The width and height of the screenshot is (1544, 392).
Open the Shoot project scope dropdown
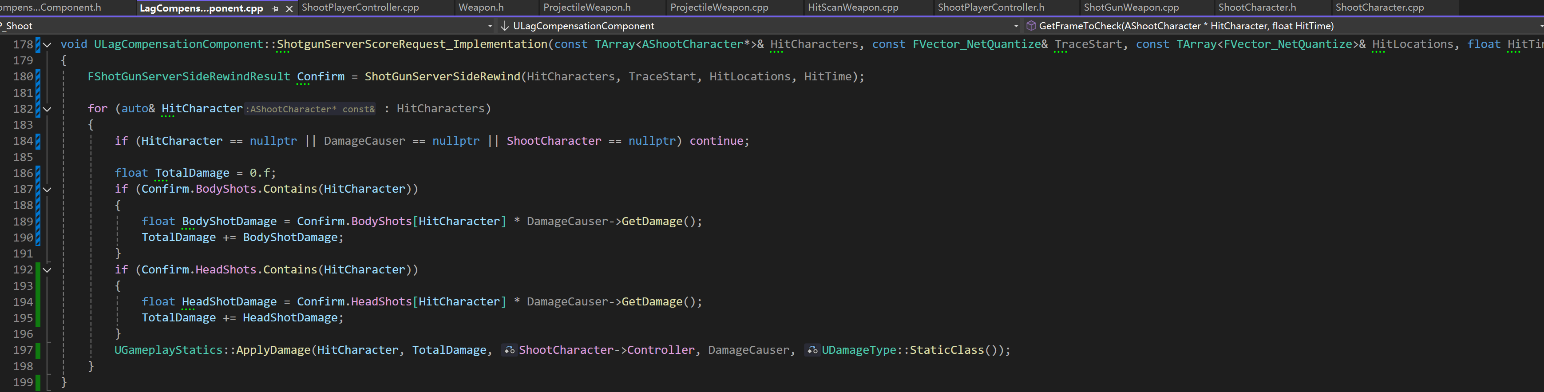coord(490,26)
